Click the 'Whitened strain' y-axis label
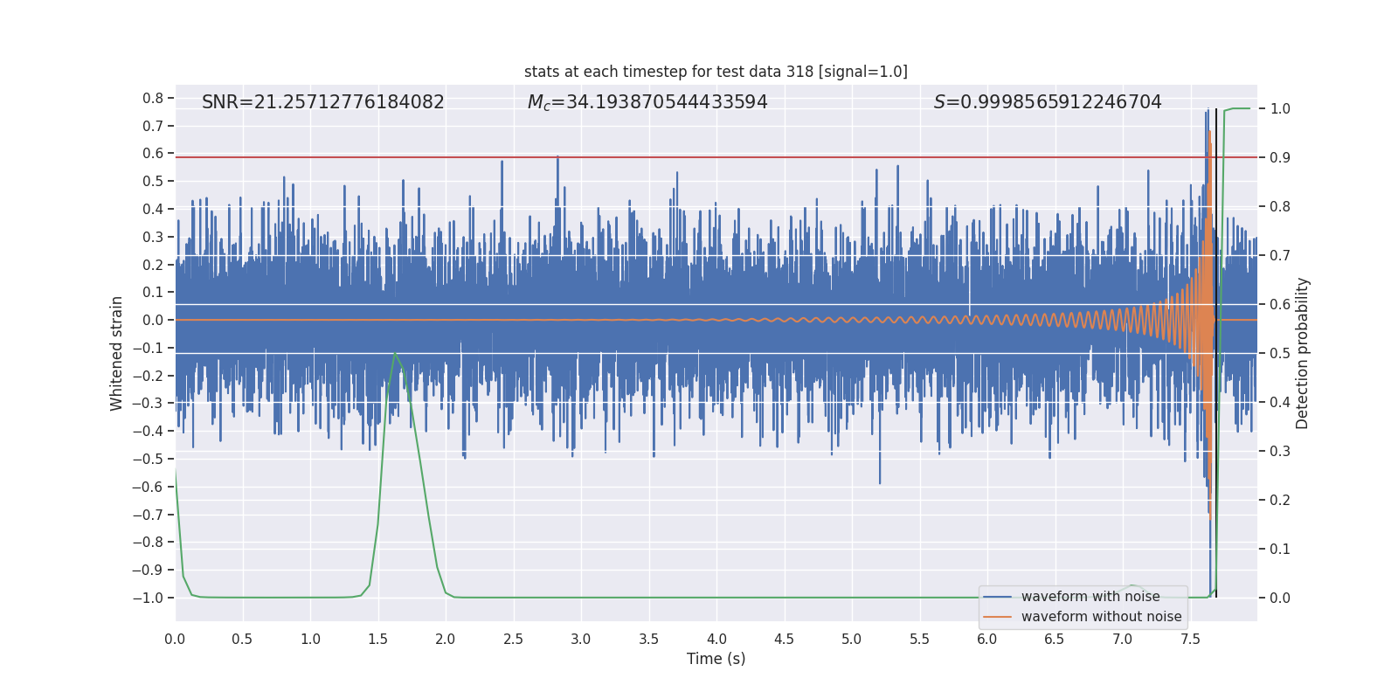 coord(117,353)
